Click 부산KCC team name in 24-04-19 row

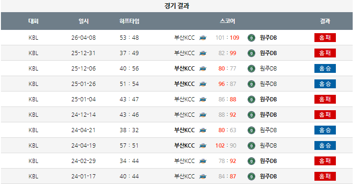tap(185, 146)
